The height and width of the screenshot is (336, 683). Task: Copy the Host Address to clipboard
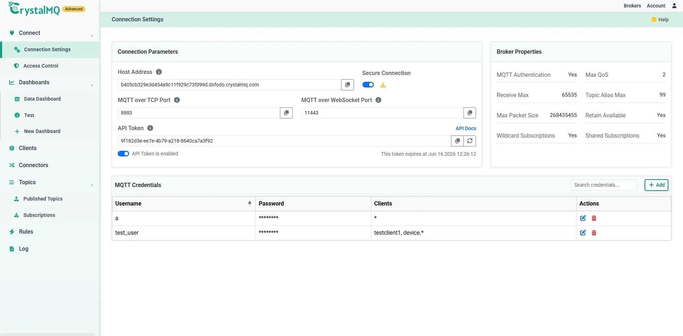(348, 85)
